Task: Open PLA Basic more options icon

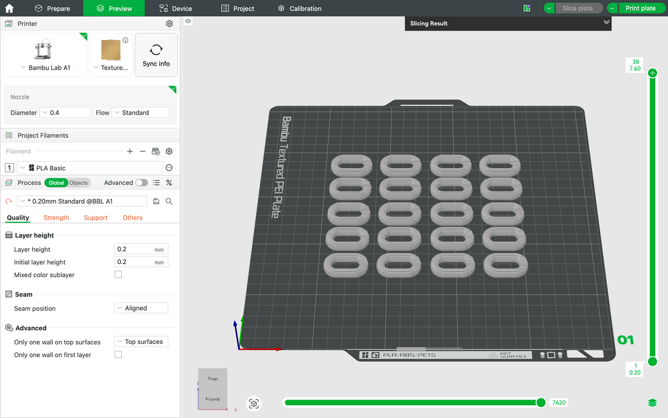Action: tap(169, 168)
